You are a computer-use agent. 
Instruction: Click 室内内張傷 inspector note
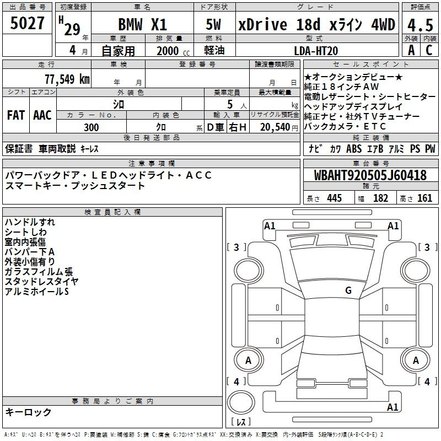pyautogui.click(x=25, y=242)
